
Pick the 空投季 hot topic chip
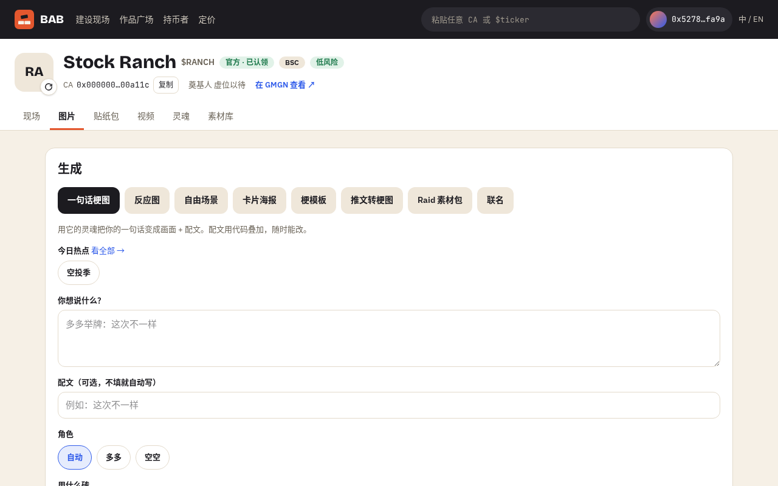tap(78, 273)
